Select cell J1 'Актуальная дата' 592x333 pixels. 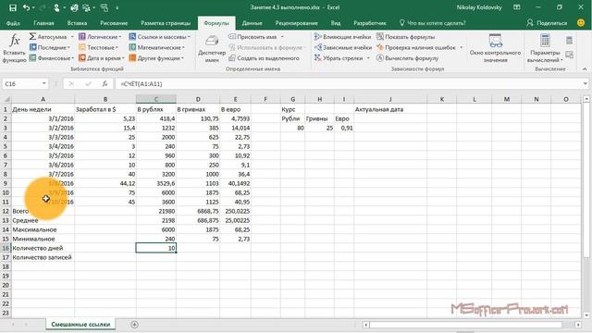390,109
